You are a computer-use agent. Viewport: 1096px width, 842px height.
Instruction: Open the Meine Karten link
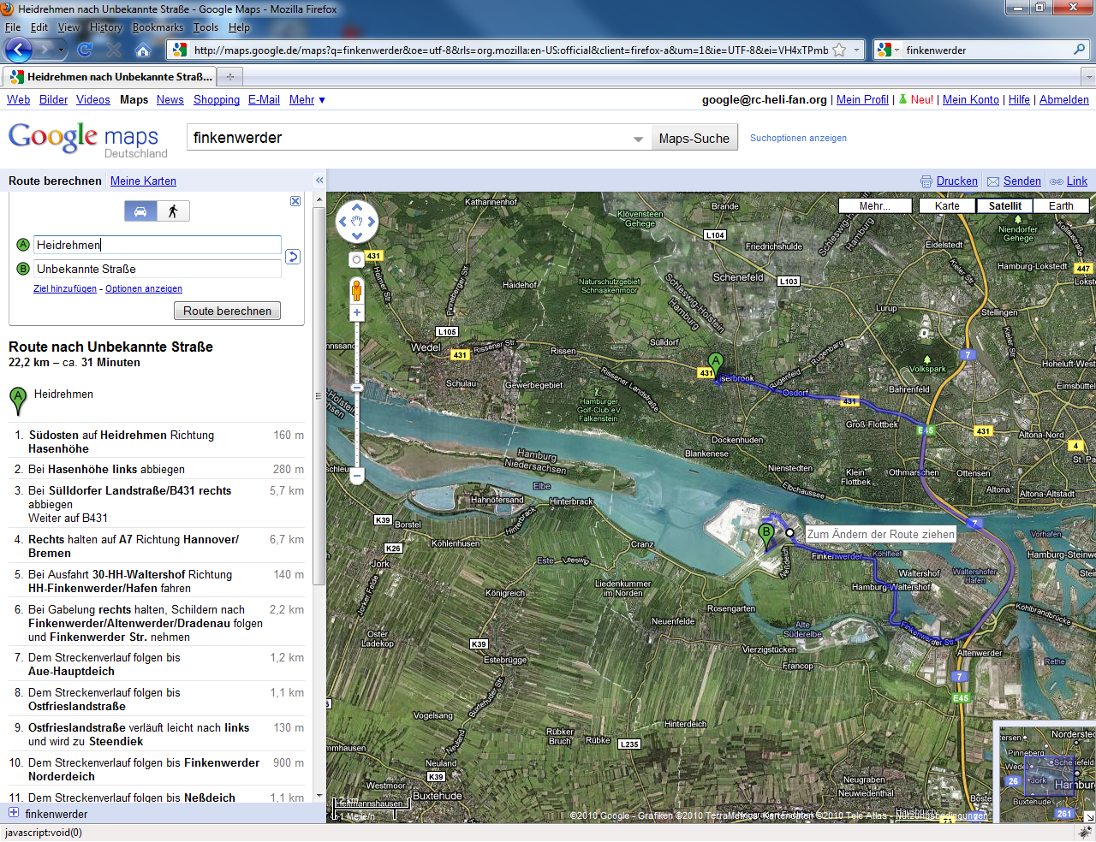point(143,181)
